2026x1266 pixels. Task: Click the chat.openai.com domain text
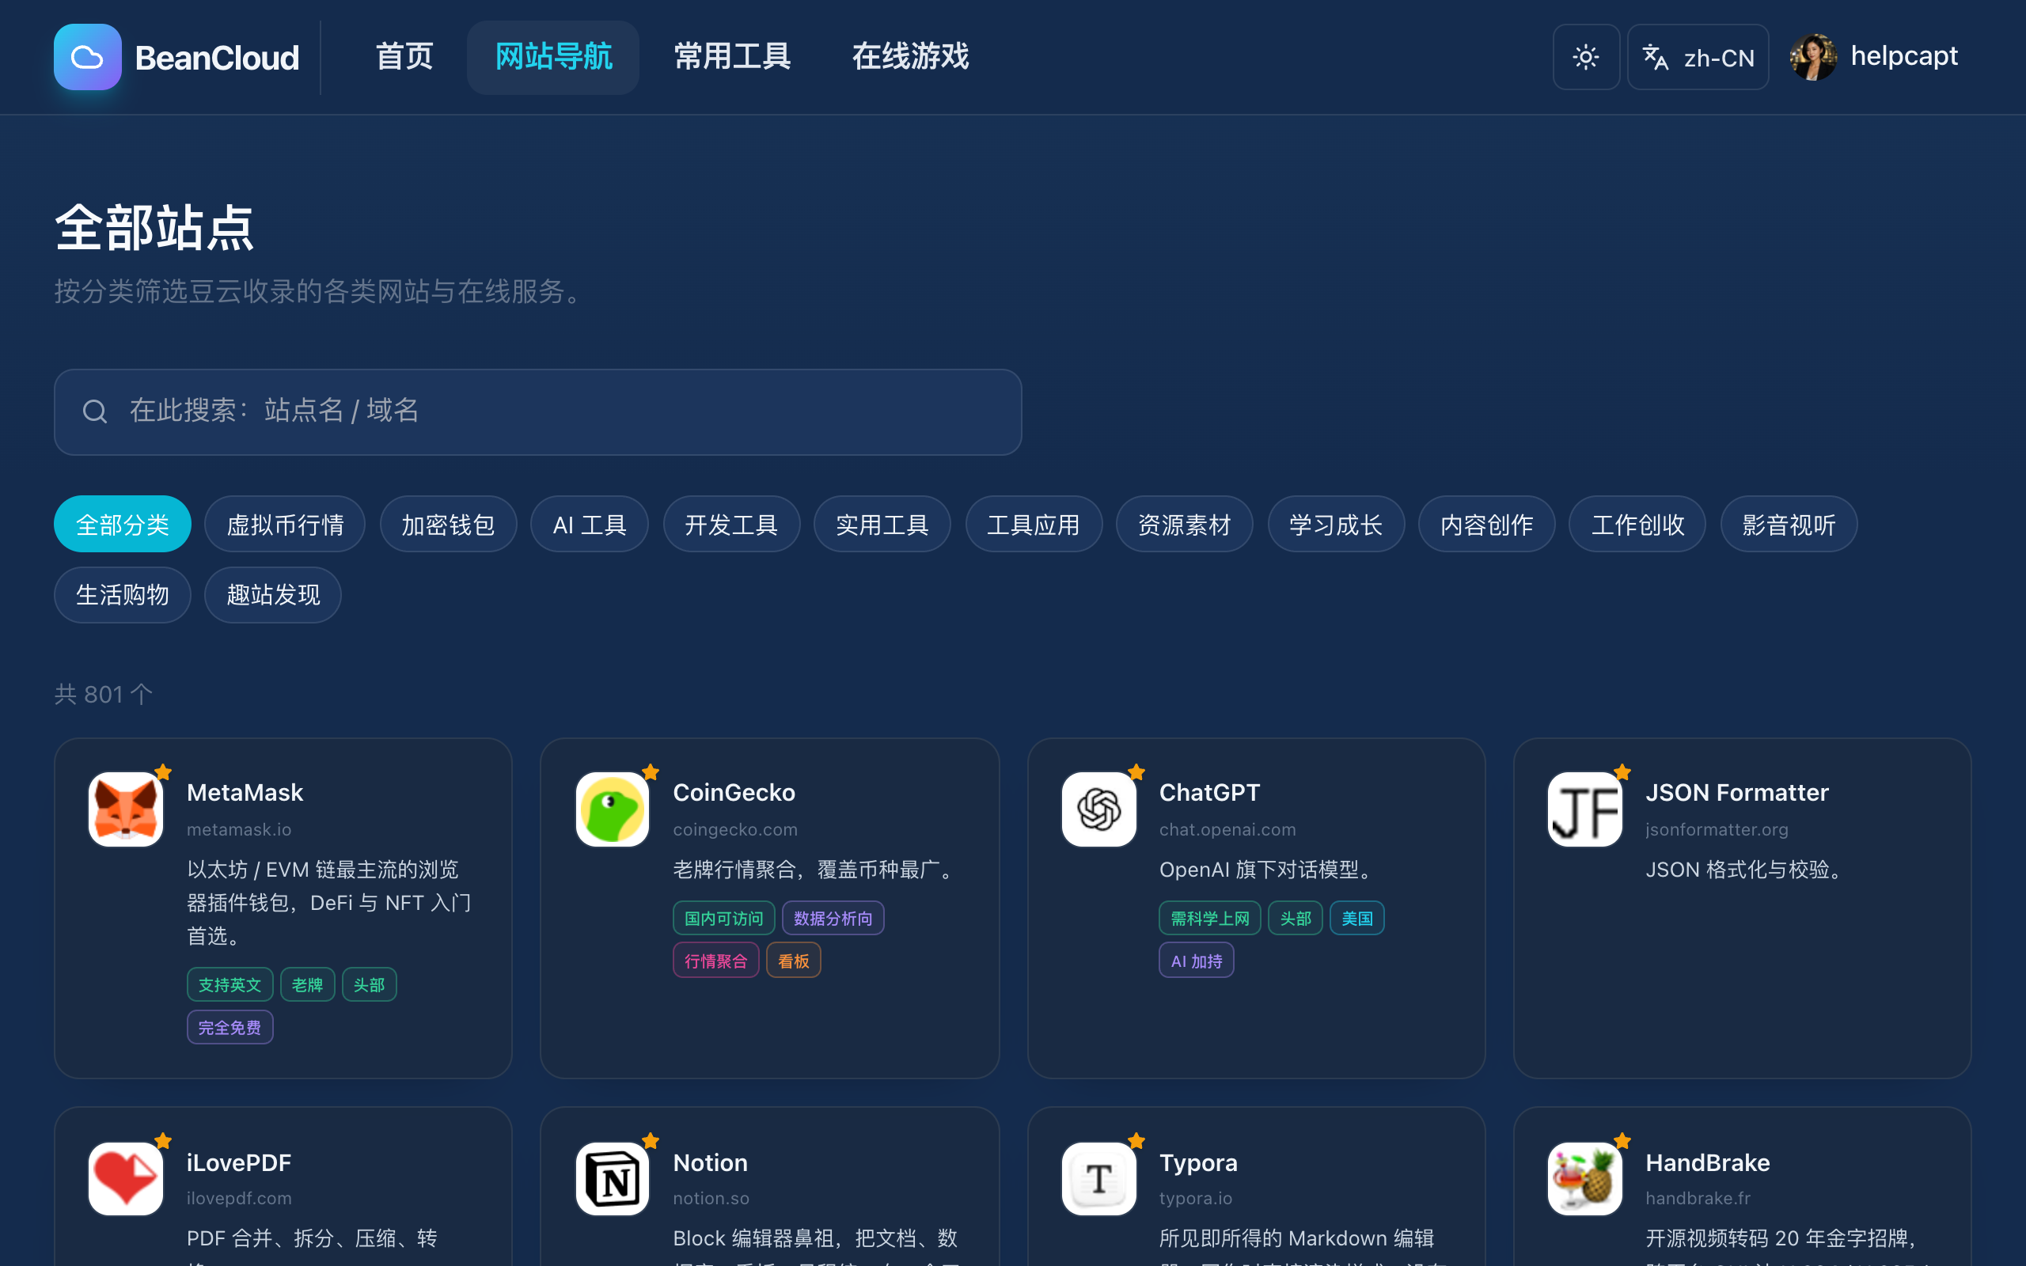pyautogui.click(x=1227, y=829)
